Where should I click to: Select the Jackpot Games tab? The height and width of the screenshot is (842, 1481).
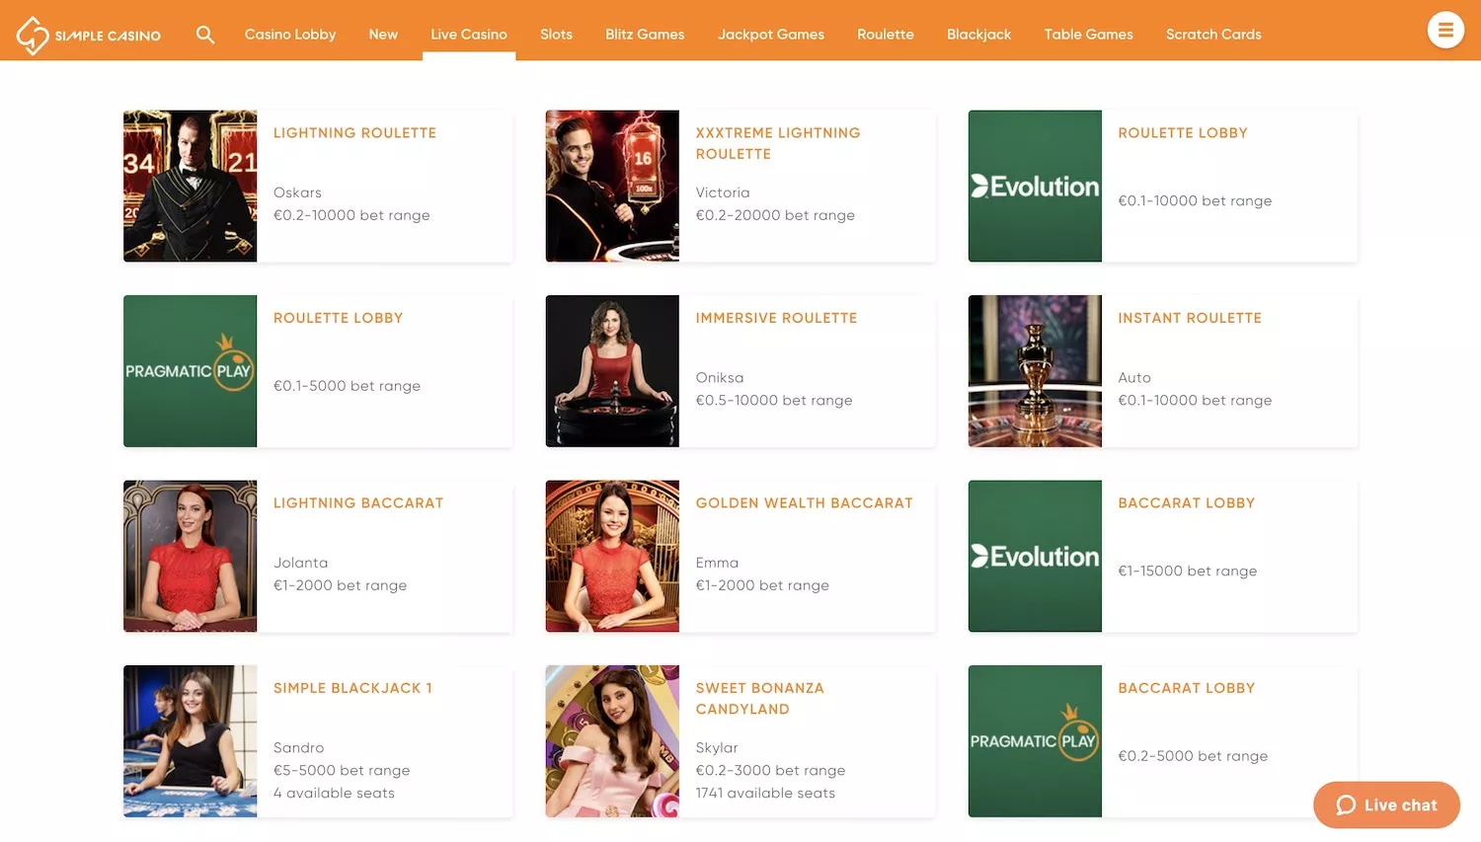click(x=770, y=35)
